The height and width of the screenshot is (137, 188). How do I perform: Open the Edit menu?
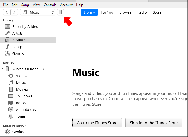pos(15,5)
